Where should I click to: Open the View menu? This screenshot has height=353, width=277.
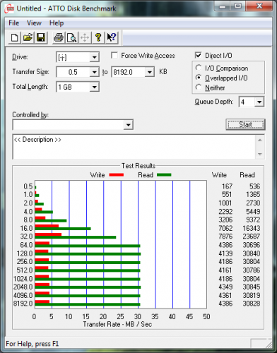coord(34,23)
